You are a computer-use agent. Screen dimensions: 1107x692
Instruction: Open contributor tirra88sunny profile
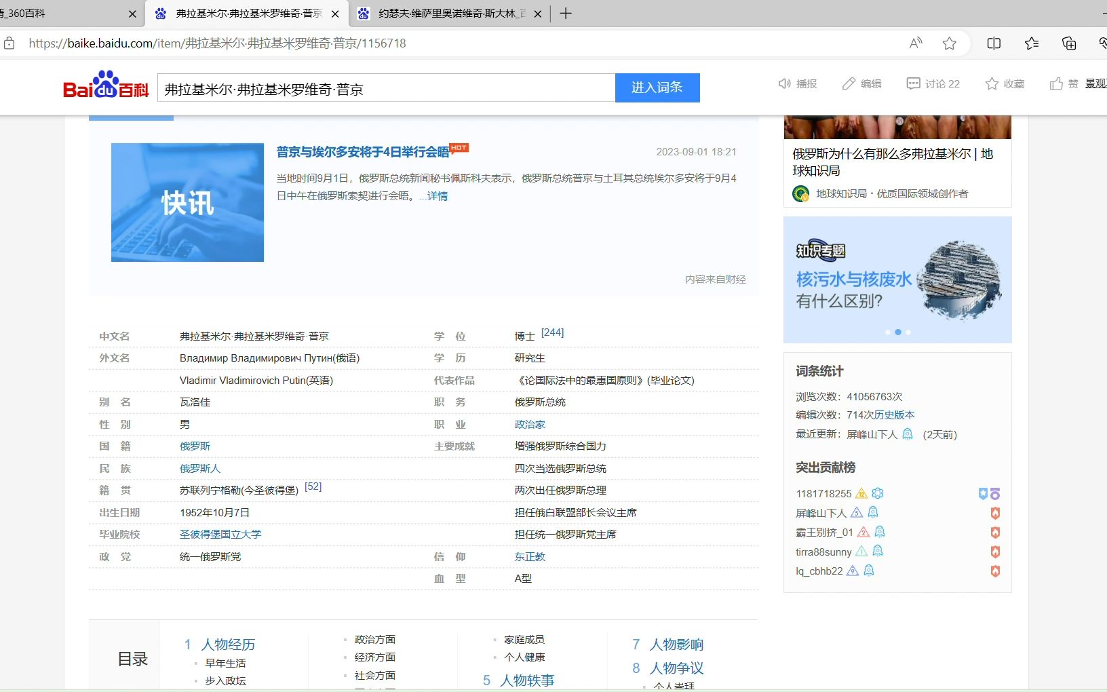click(x=823, y=552)
